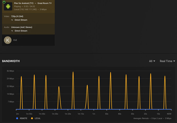Click the 1m 10s time axis label

tap(81, 114)
